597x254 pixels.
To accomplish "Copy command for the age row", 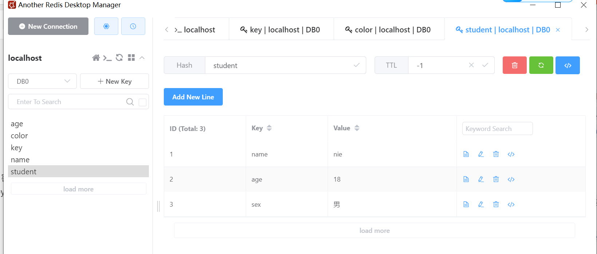I will tap(511, 179).
